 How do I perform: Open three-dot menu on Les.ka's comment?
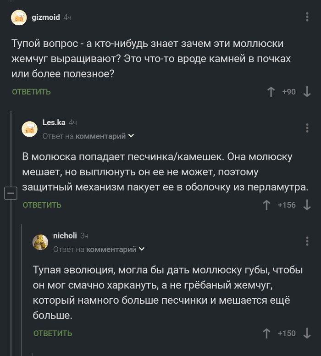tap(307, 128)
